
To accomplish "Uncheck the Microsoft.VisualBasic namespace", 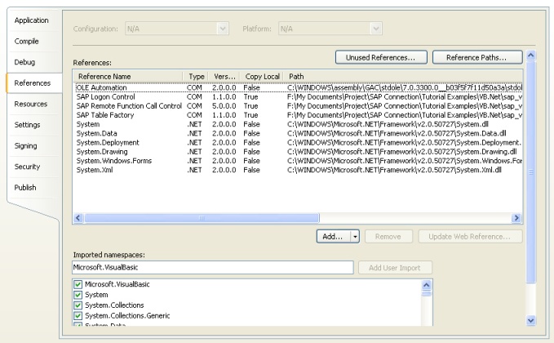I will (x=79, y=284).
